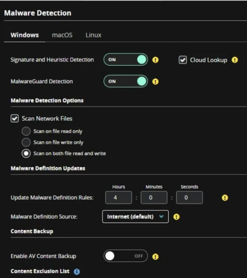
Task: Toggle Signature and Heuristic Detection switch
Action: tap(126, 59)
